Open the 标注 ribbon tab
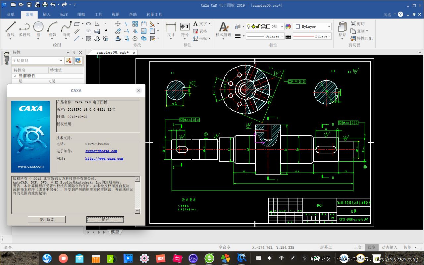The height and width of the screenshot is (265, 424). click(64, 15)
